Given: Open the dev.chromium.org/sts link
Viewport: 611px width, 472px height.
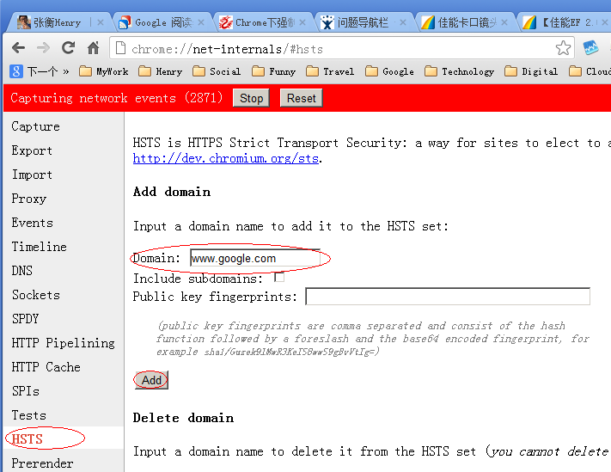Looking at the screenshot, I should [x=226, y=158].
